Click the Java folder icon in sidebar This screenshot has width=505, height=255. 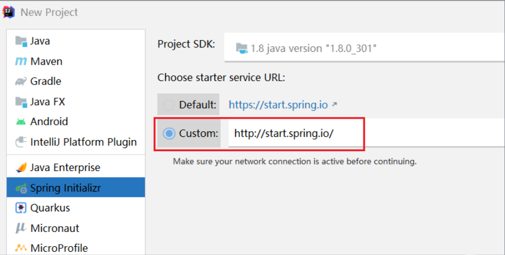coord(21,41)
